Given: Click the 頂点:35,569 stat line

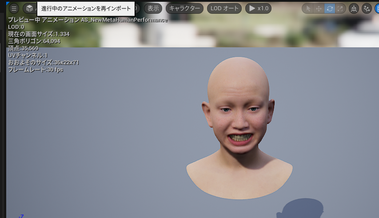Looking at the screenshot, I should pos(23,48).
